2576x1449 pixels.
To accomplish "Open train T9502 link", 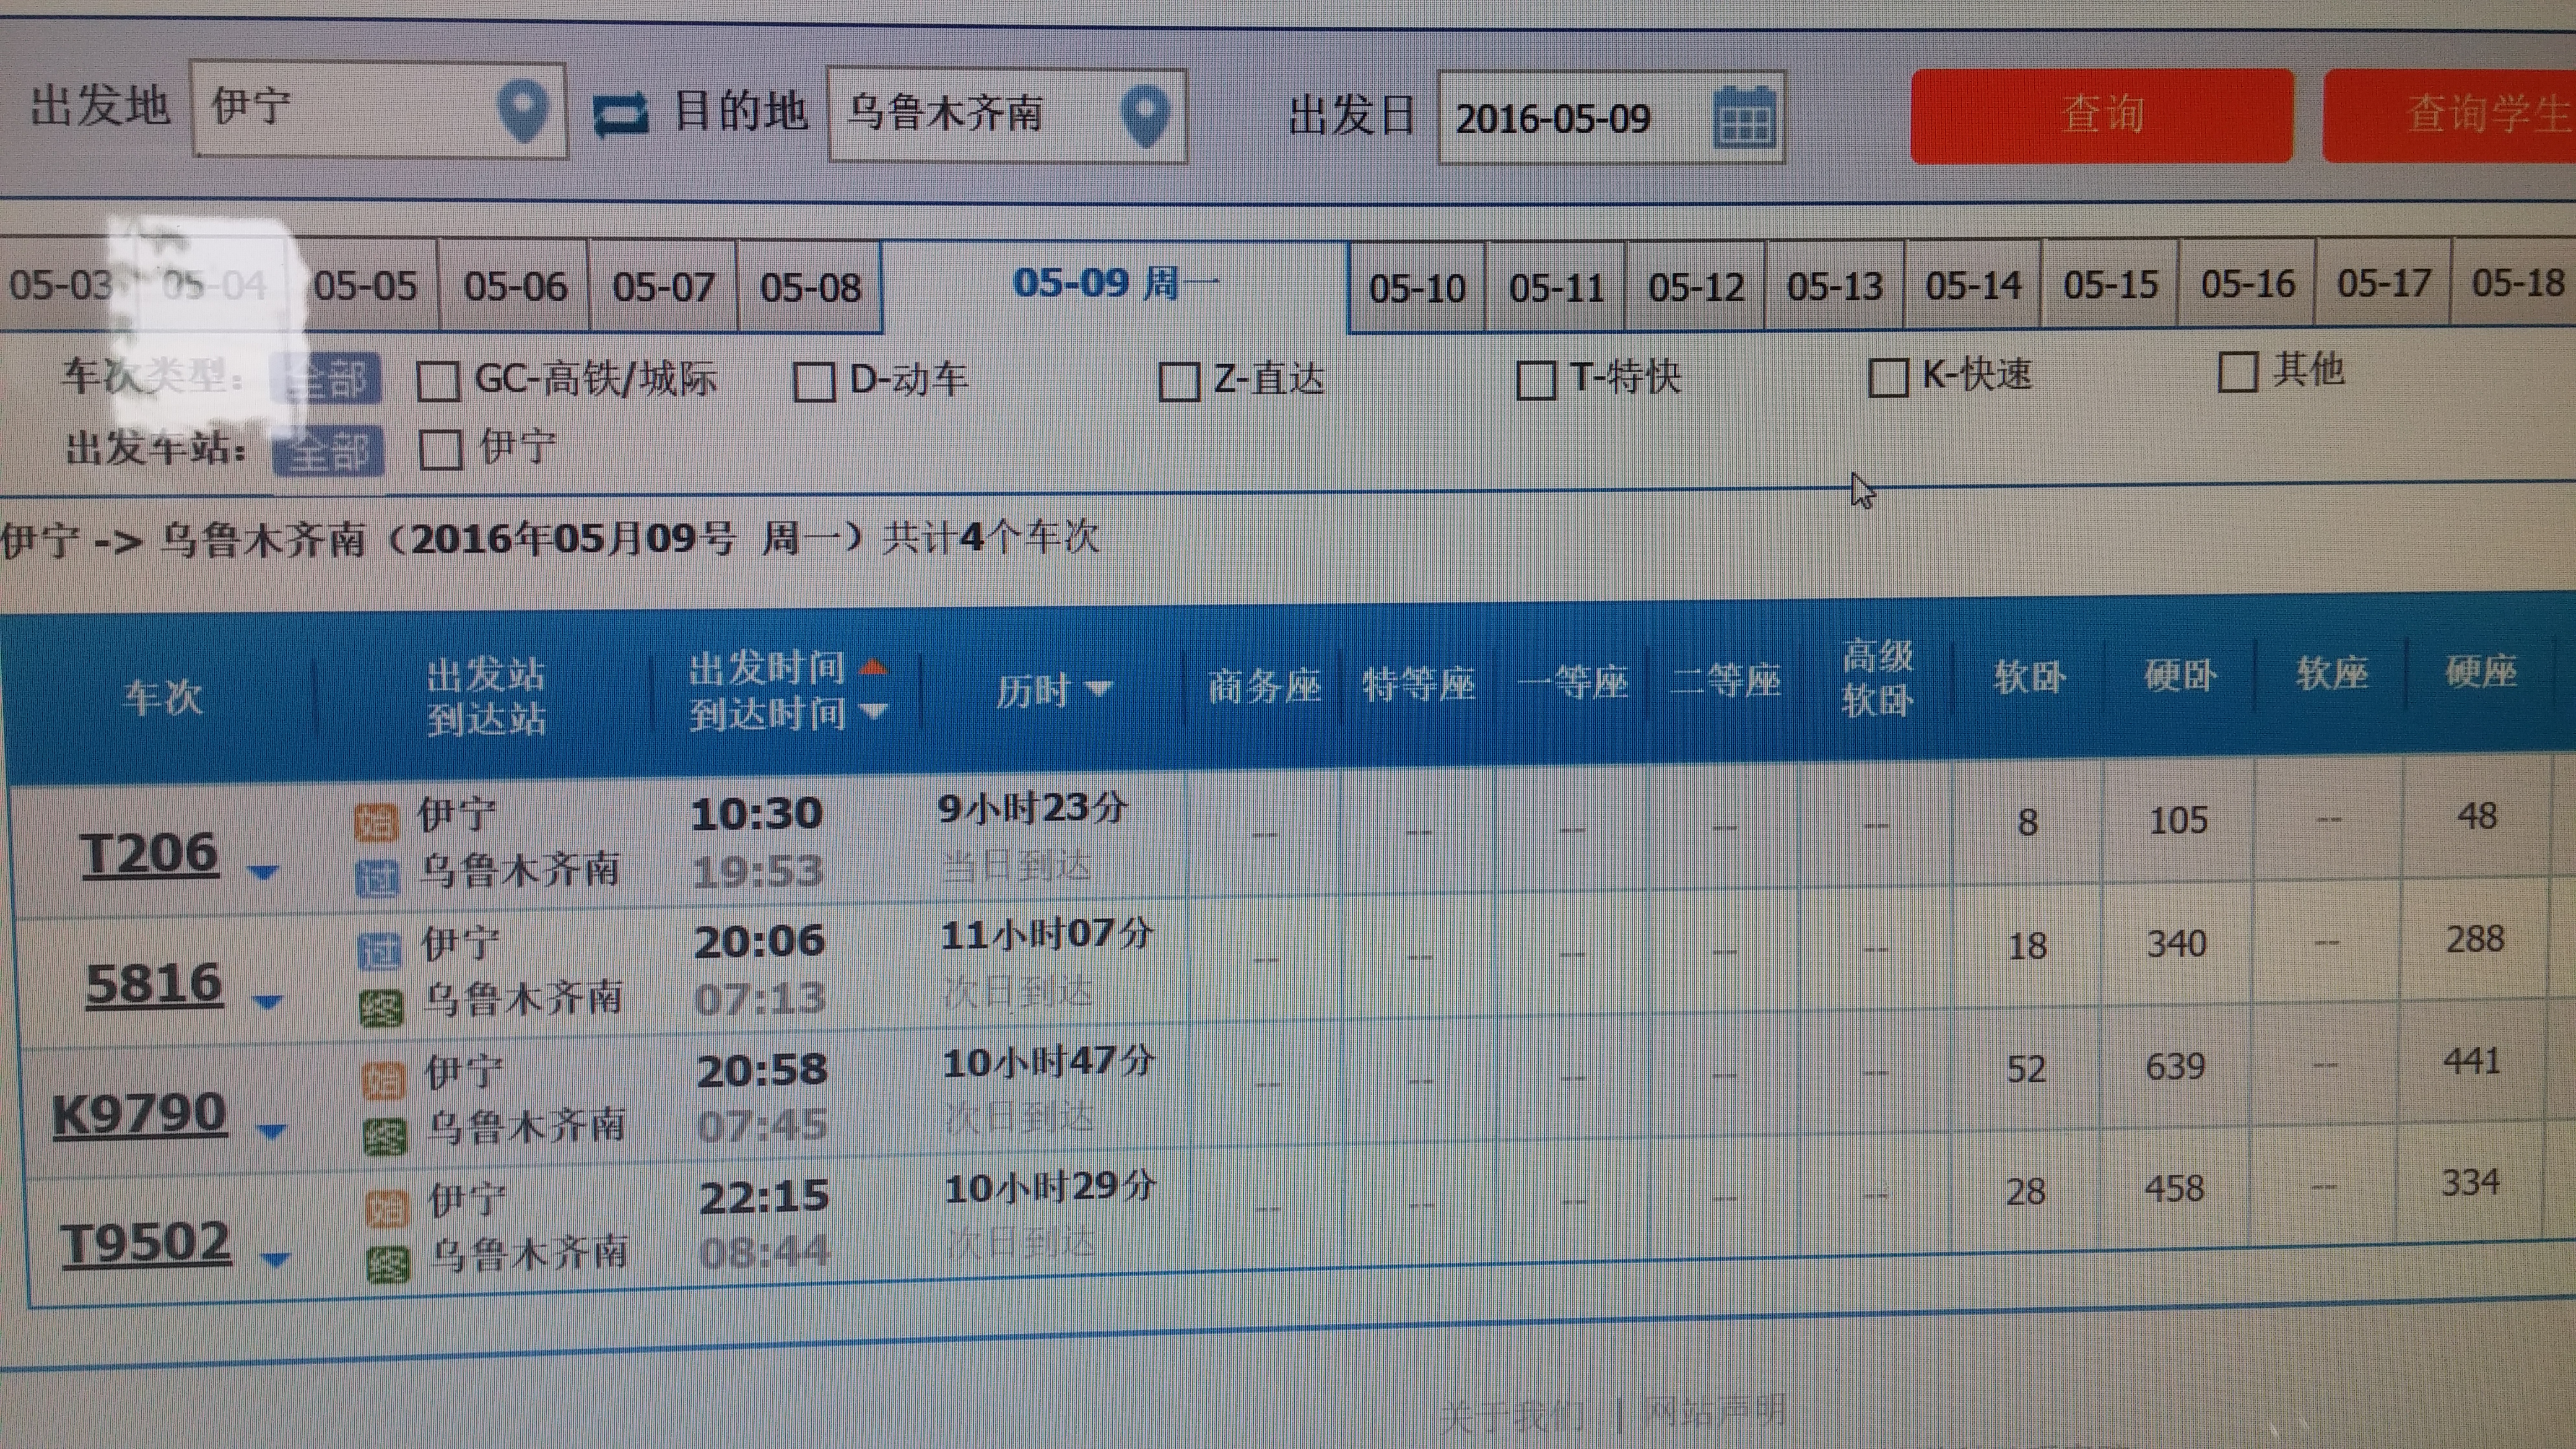I will point(146,1243).
